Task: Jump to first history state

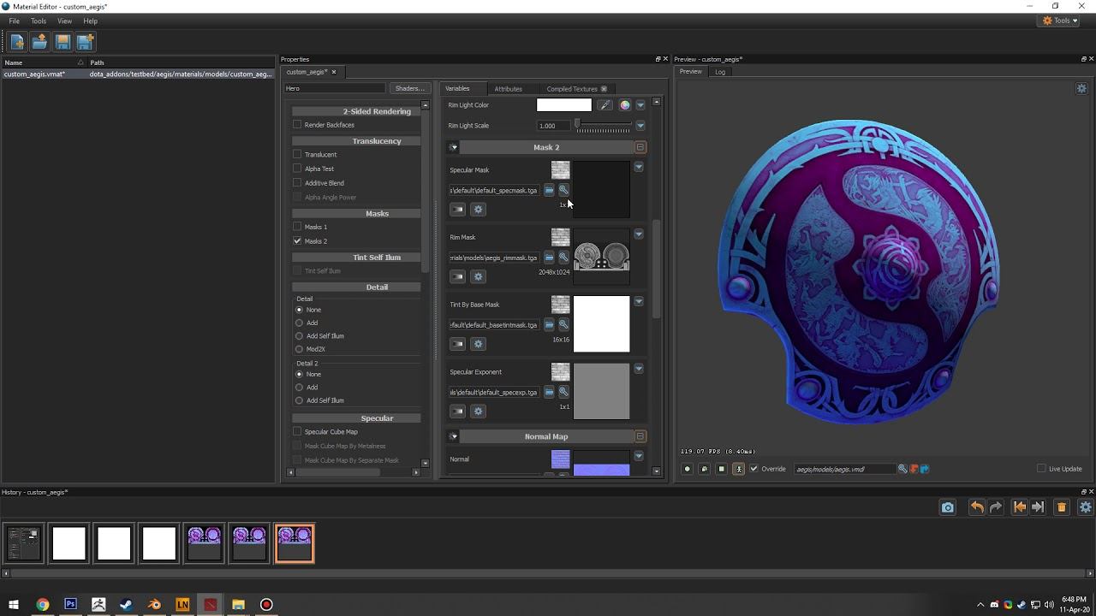Action: tap(1019, 507)
